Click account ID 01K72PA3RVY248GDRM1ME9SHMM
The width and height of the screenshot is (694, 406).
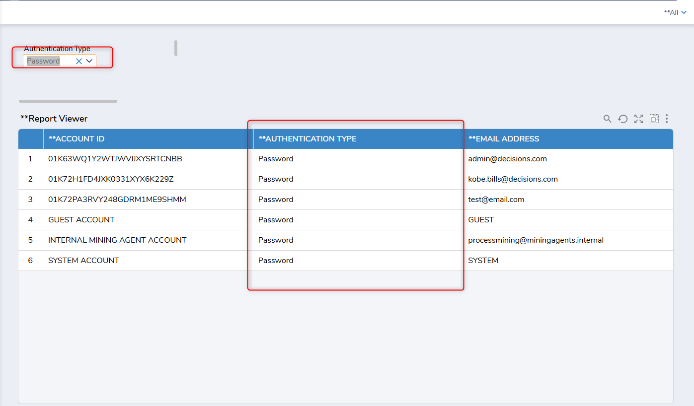tap(117, 200)
